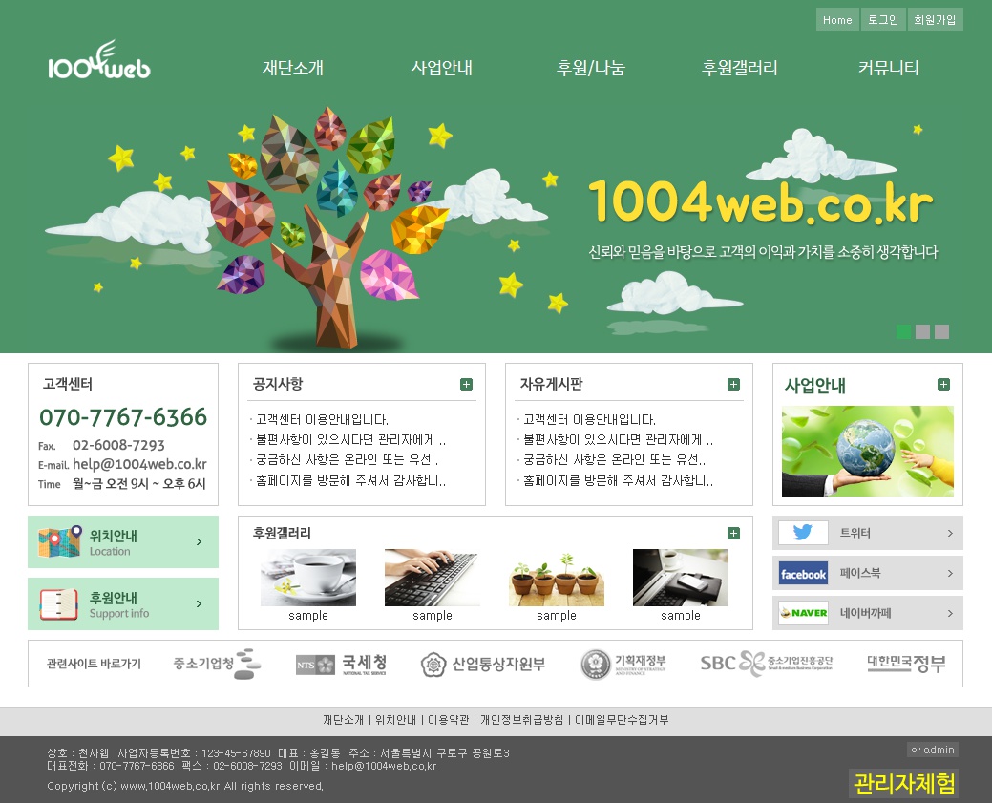Open the Facebook icon link
Viewport: 992px width, 803px height.
tap(803, 574)
